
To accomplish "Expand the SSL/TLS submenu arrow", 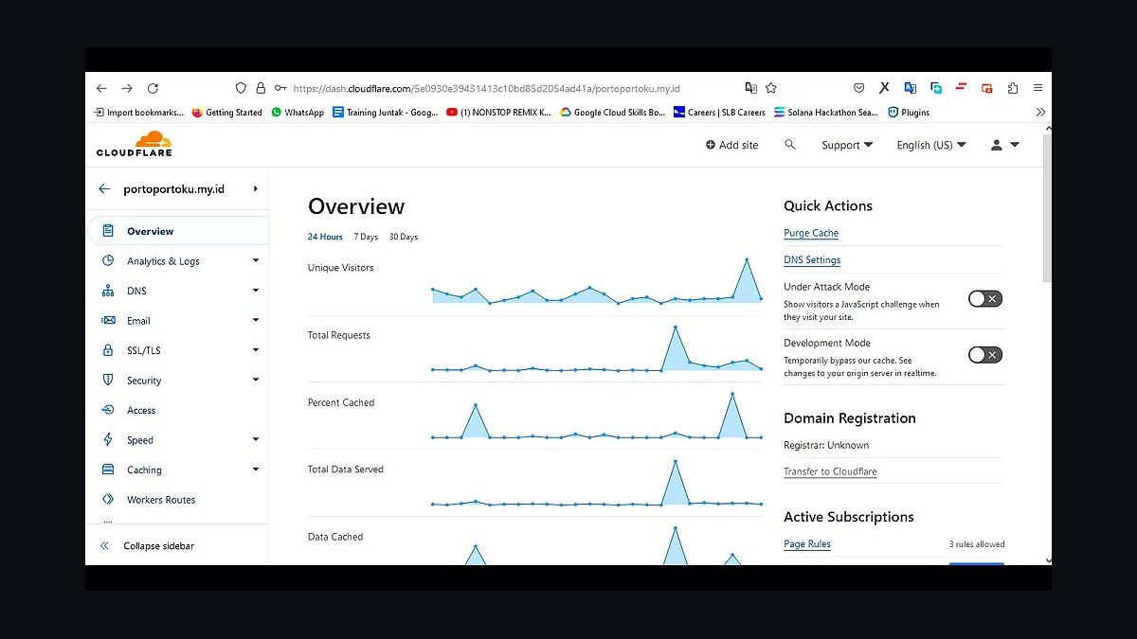I will [x=256, y=350].
